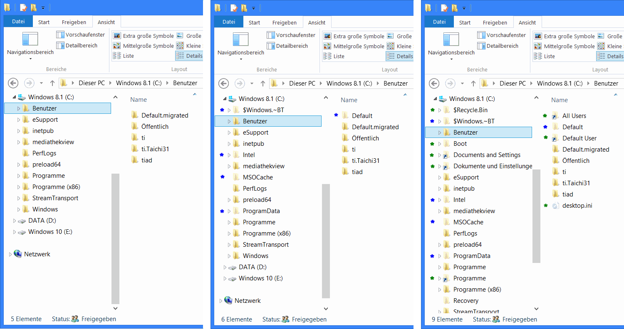
Task: Expand StreamTransport folder in the leftmost window
Action: tap(19, 198)
